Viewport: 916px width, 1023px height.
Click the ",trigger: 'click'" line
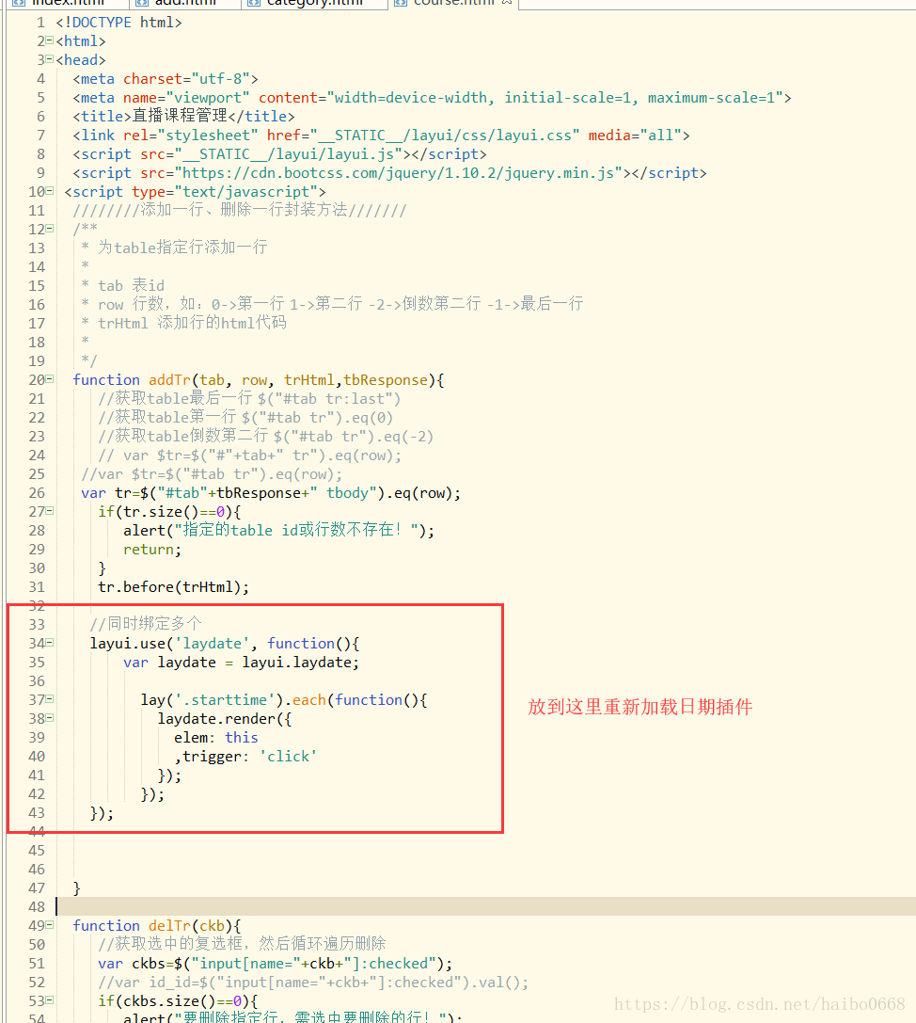(x=245, y=757)
